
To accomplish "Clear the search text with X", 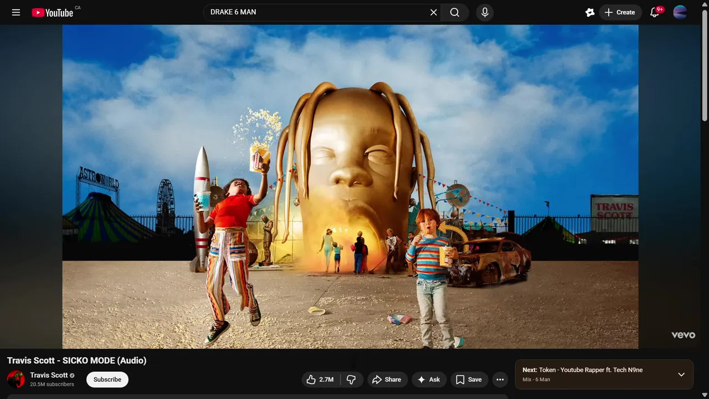I will (x=434, y=12).
